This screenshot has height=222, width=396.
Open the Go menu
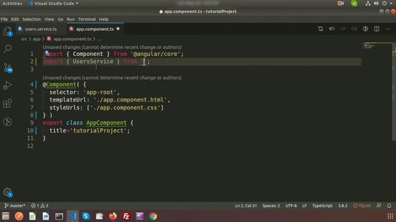61,19
